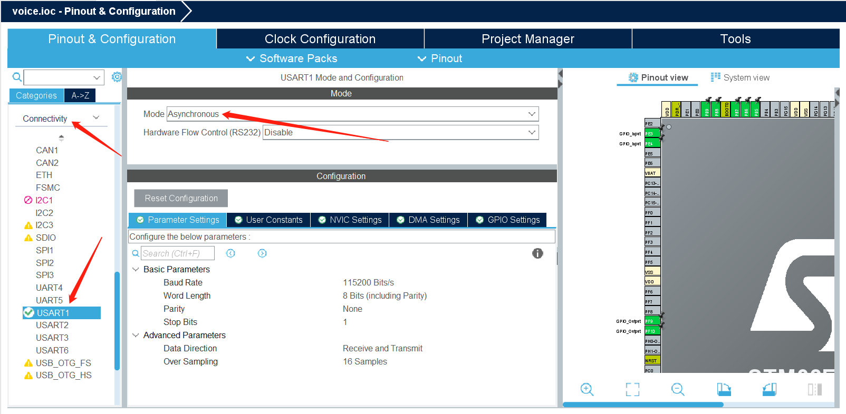This screenshot has width=846, height=414.
Task: Go to previous parameter search result
Action: tap(230, 253)
